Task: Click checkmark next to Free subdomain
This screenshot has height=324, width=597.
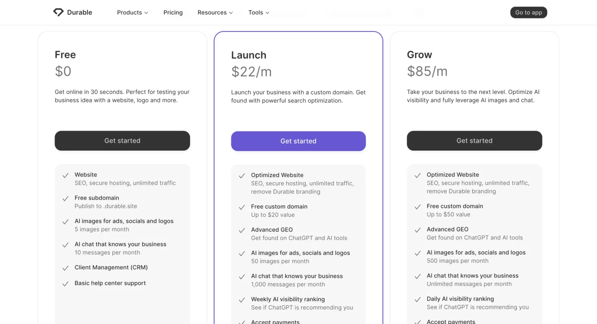Action: click(x=66, y=199)
